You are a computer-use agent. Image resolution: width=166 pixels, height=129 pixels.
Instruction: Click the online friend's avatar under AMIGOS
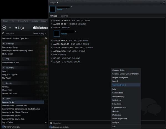coord(57,34)
